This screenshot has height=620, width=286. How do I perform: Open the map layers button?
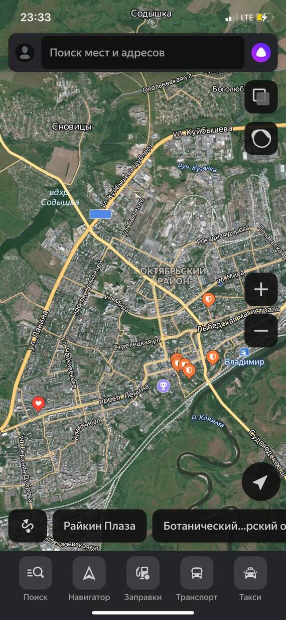261,96
